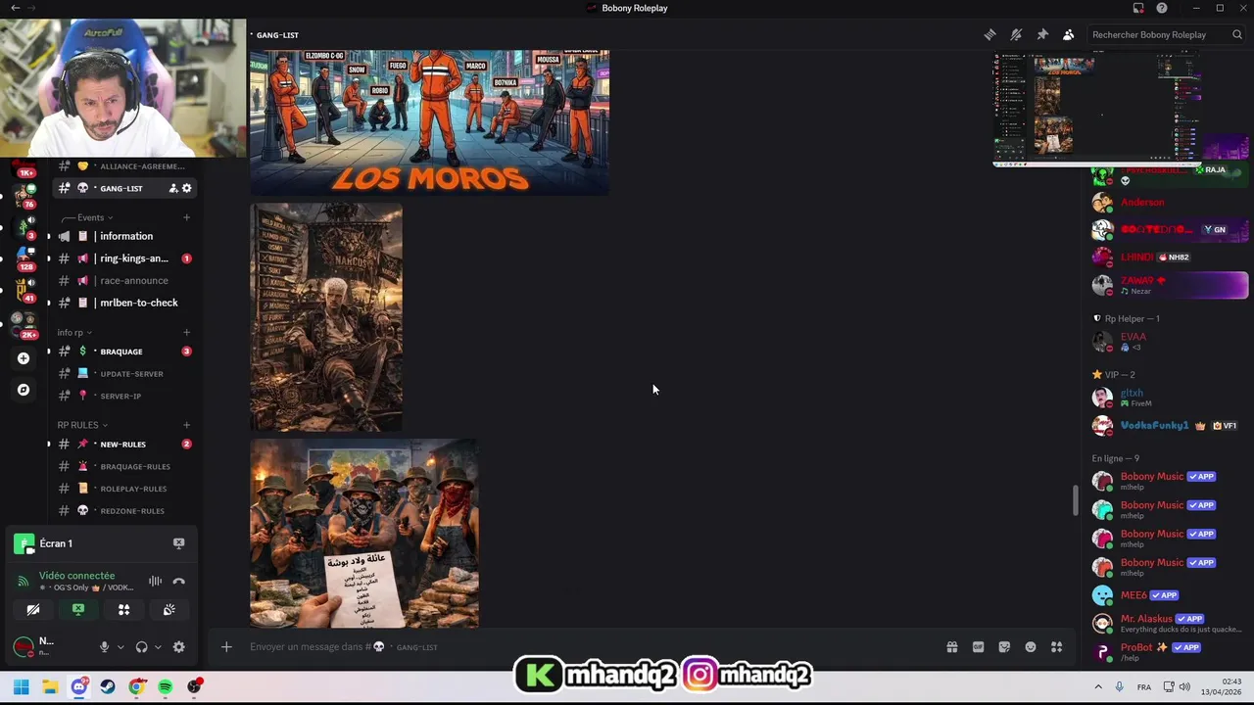Open headphone output options arrow
This screenshot has width=1254, height=705.
158,647
